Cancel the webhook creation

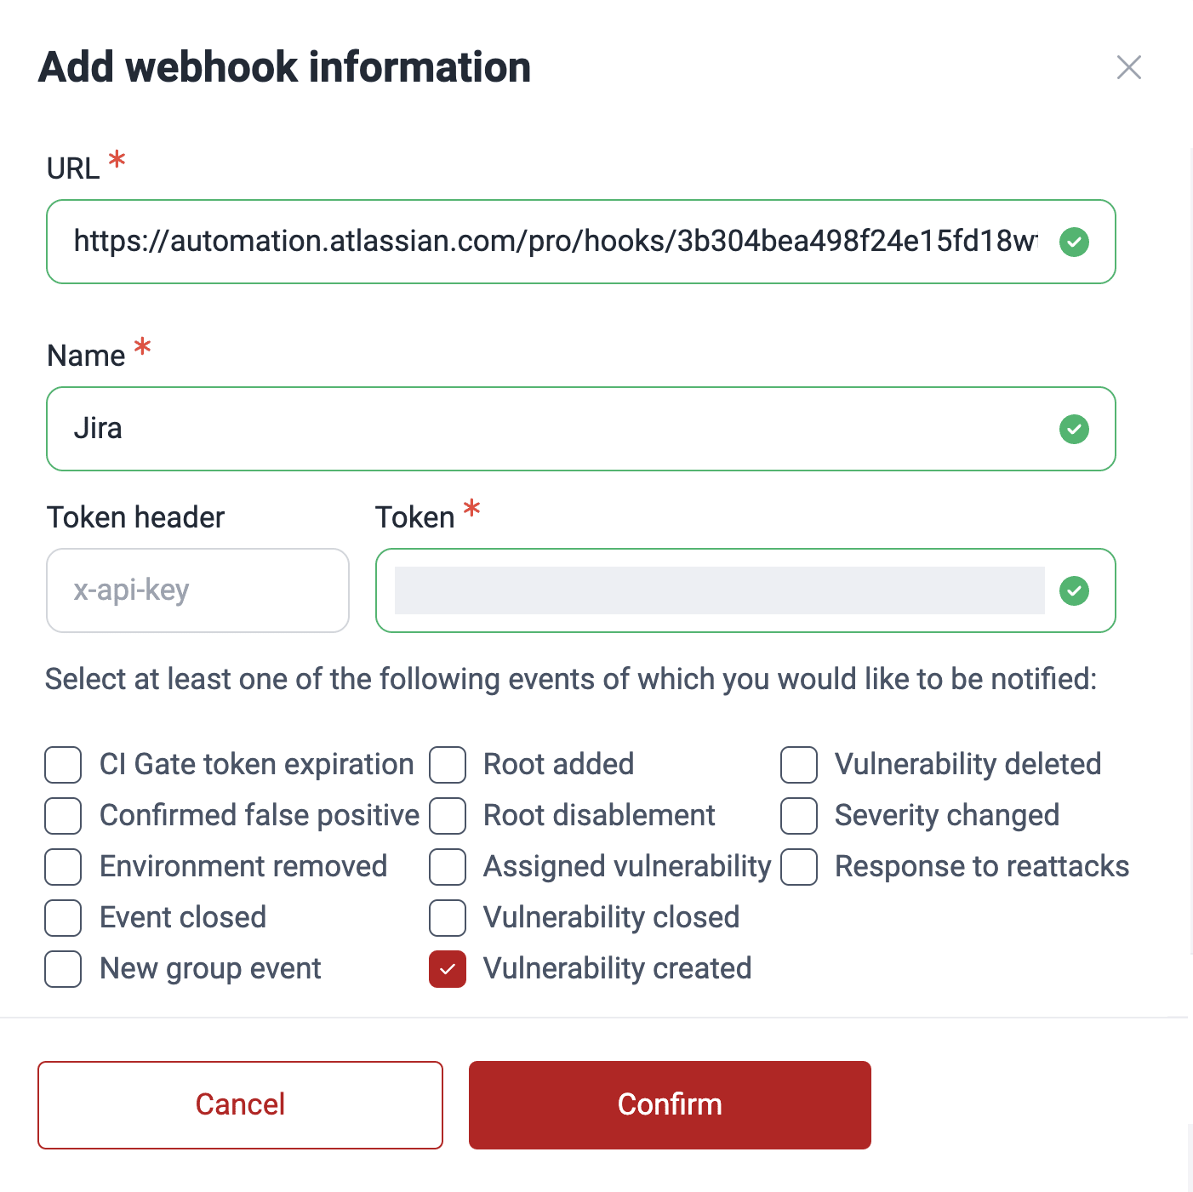pos(240,1104)
